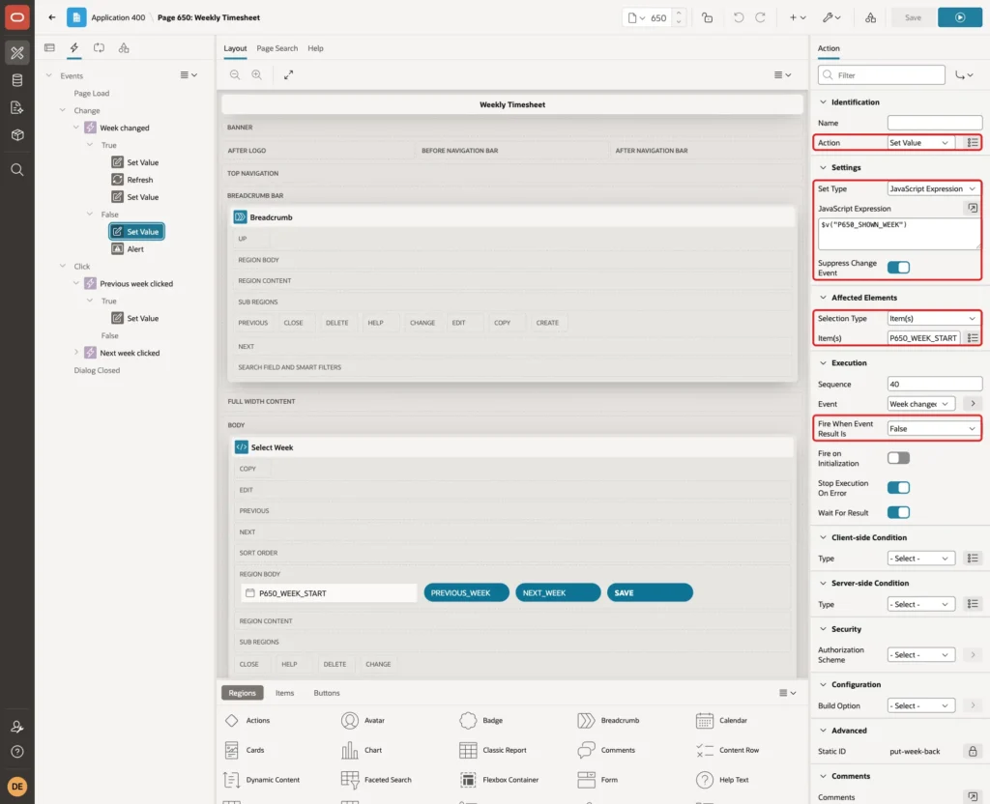Collapse the Identification section
The height and width of the screenshot is (804, 990).
click(x=823, y=102)
